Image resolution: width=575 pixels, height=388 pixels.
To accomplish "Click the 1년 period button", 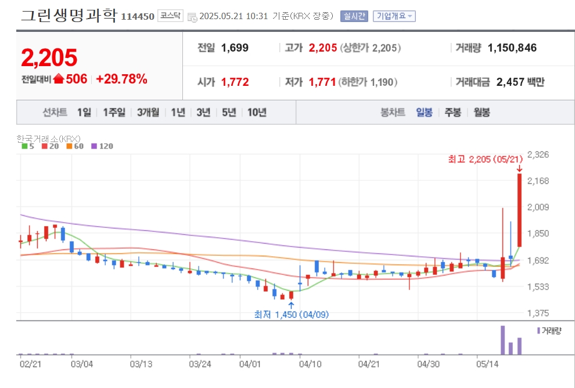I will (178, 113).
